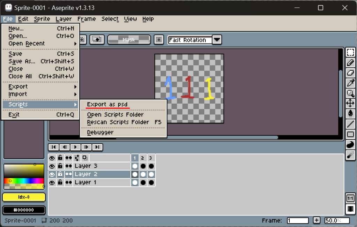Click the yellow Idx-8 foreground color
This screenshot has height=227, width=357.
coord(24,197)
